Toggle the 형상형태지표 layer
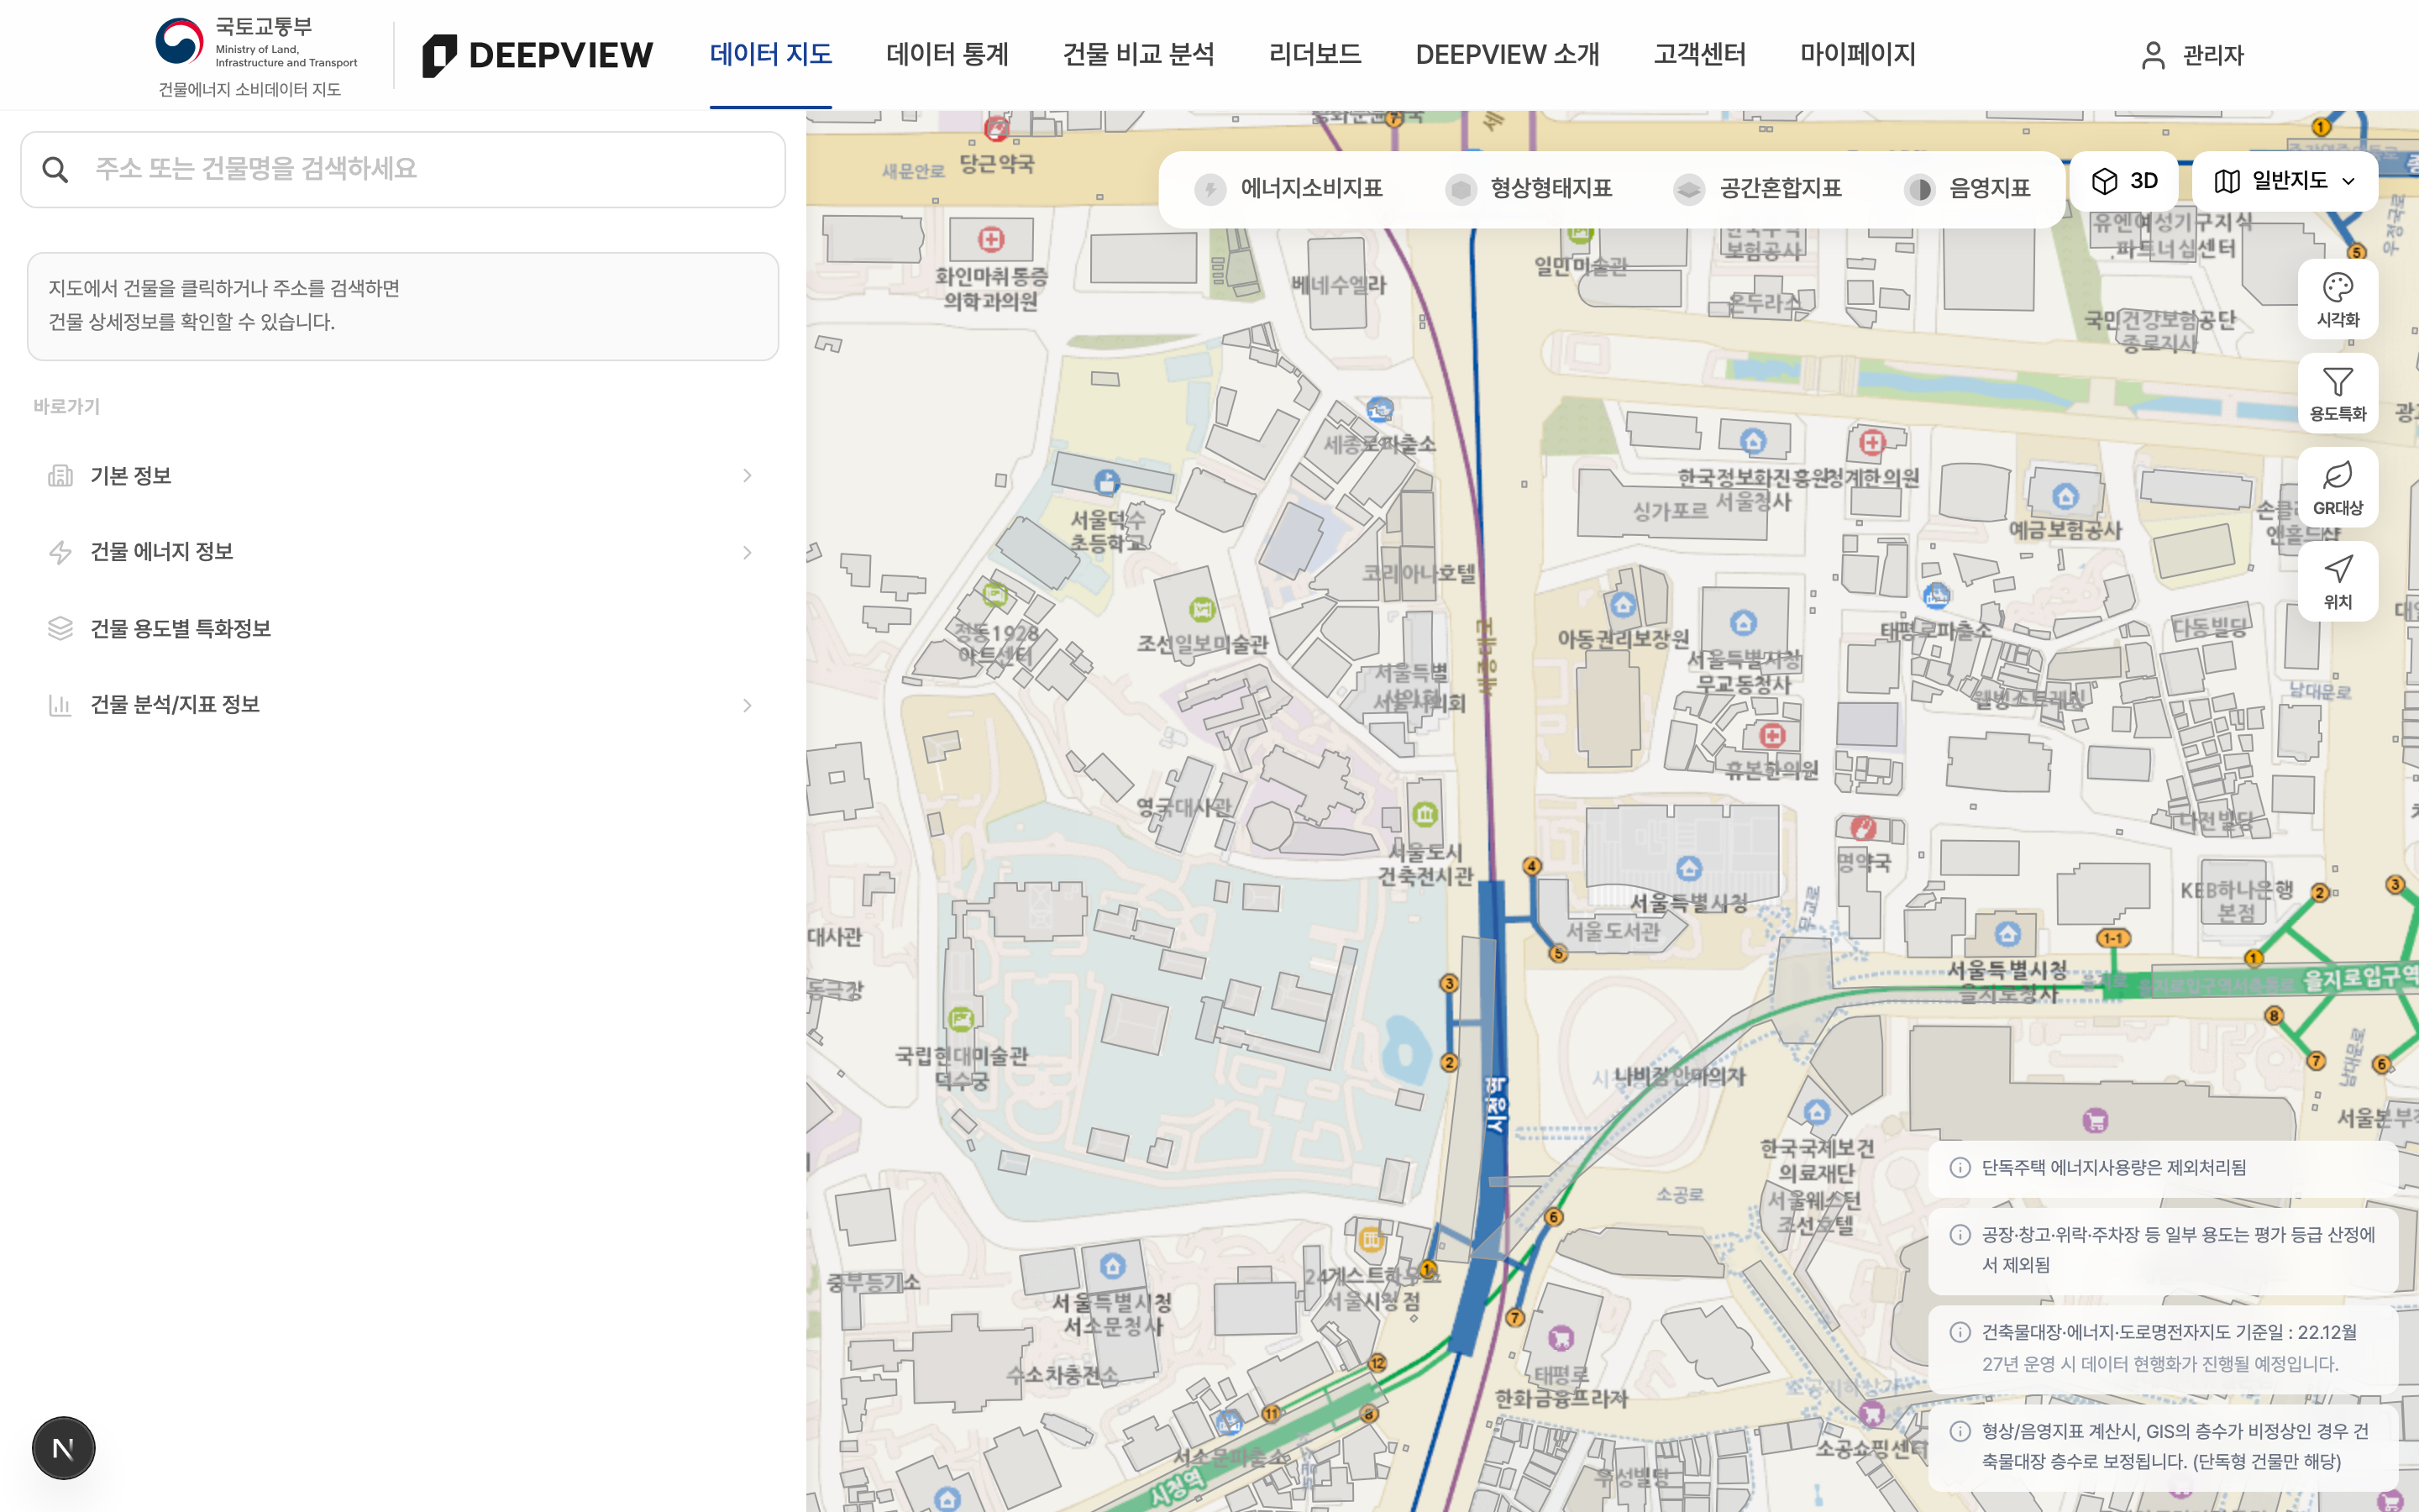 pyautogui.click(x=1529, y=189)
